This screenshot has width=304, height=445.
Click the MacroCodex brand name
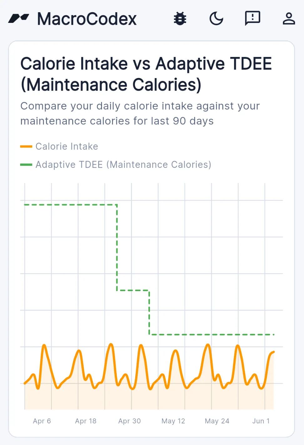[x=87, y=19]
